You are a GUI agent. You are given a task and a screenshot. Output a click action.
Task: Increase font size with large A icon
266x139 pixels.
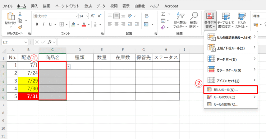coord(92,16)
